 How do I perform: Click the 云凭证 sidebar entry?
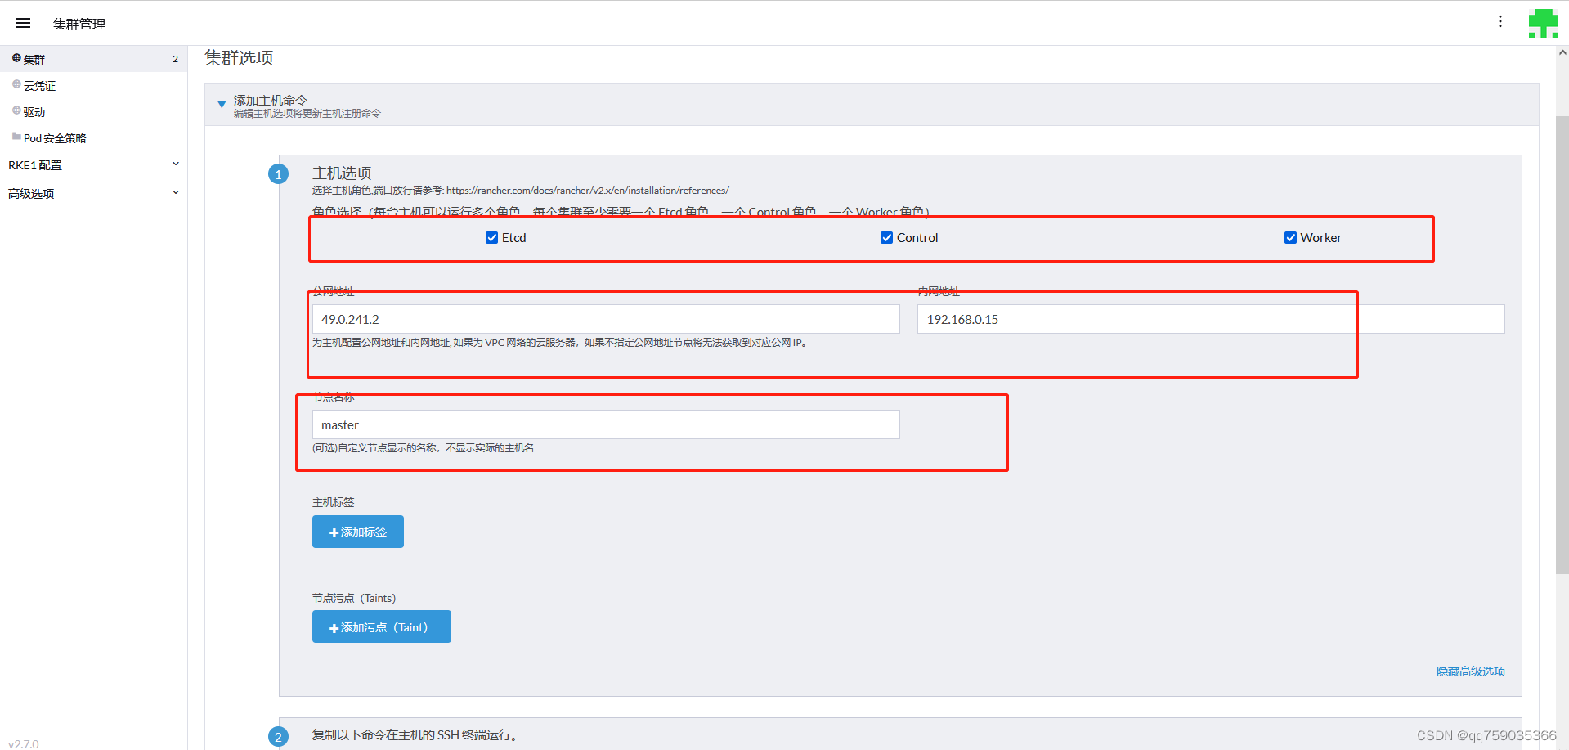pos(40,85)
